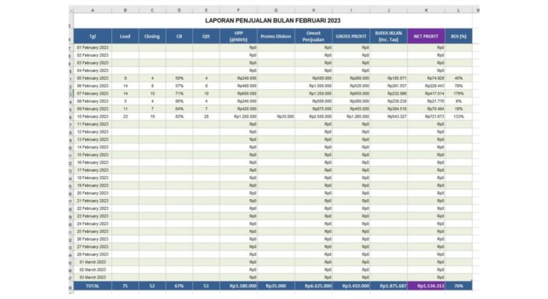Click the 179% ROI cell
This screenshot has width=548, height=299.
pyautogui.click(x=458, y=93)
